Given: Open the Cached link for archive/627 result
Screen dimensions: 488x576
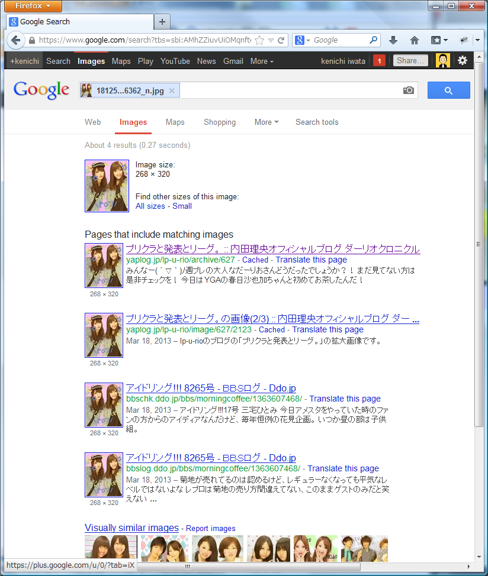Looking at the screenshot, I should 255,260.
